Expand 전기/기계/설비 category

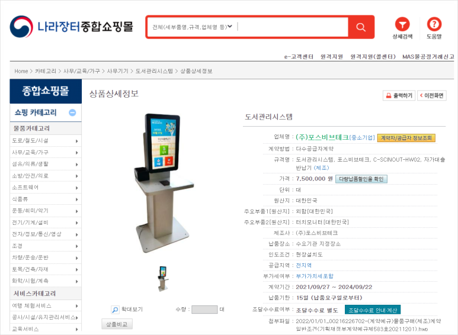point(46,223)
